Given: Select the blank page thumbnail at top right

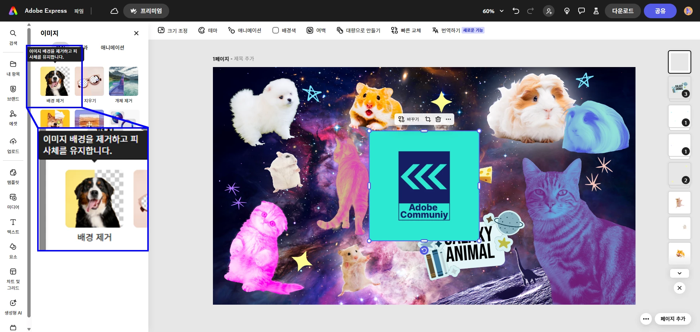Looking at the screenshot, I should click(x=680, y=62).
